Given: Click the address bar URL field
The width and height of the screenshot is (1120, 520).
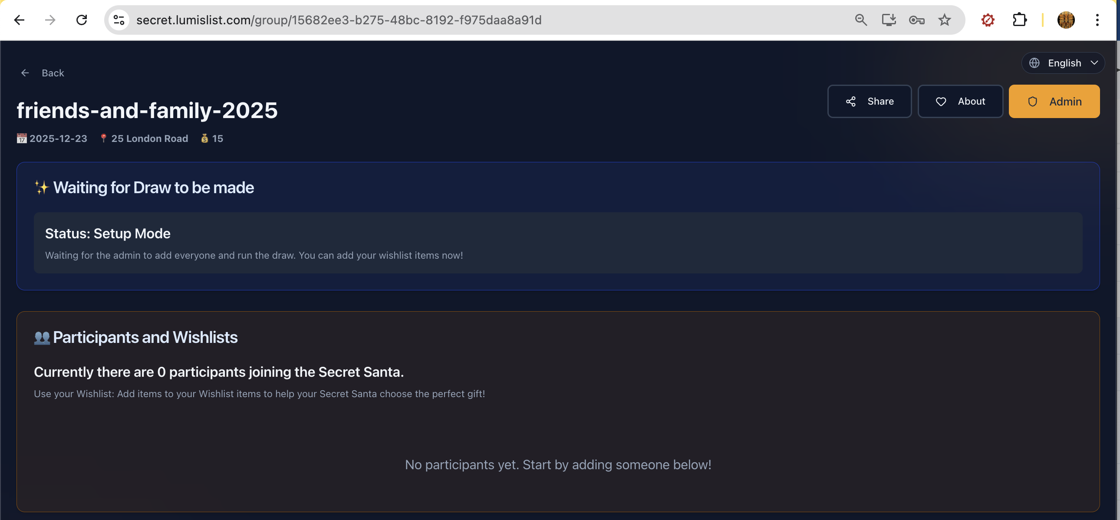Looking at the screenshot, I should point(435,20).
